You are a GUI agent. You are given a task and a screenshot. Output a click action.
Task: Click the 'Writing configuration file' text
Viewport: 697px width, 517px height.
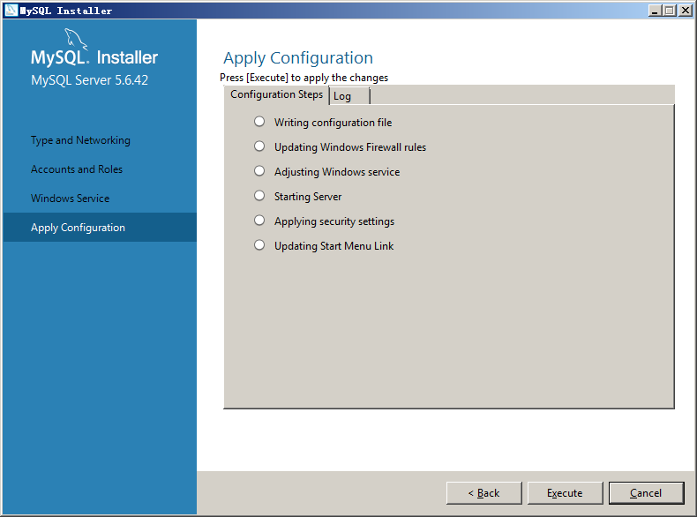pos(333,123)
